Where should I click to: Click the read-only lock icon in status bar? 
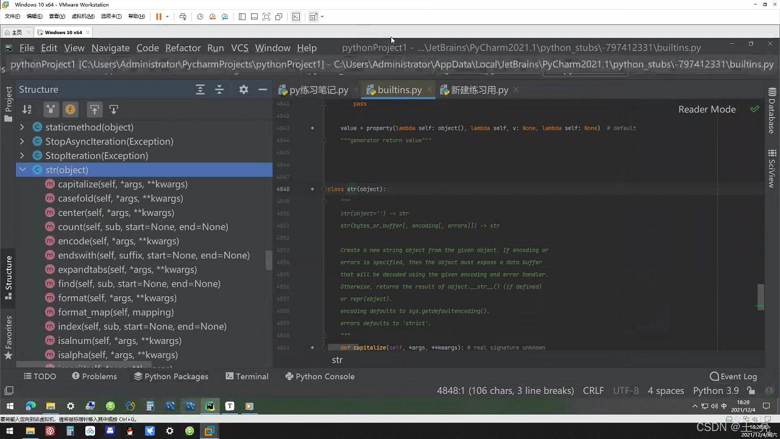(751, 391)
